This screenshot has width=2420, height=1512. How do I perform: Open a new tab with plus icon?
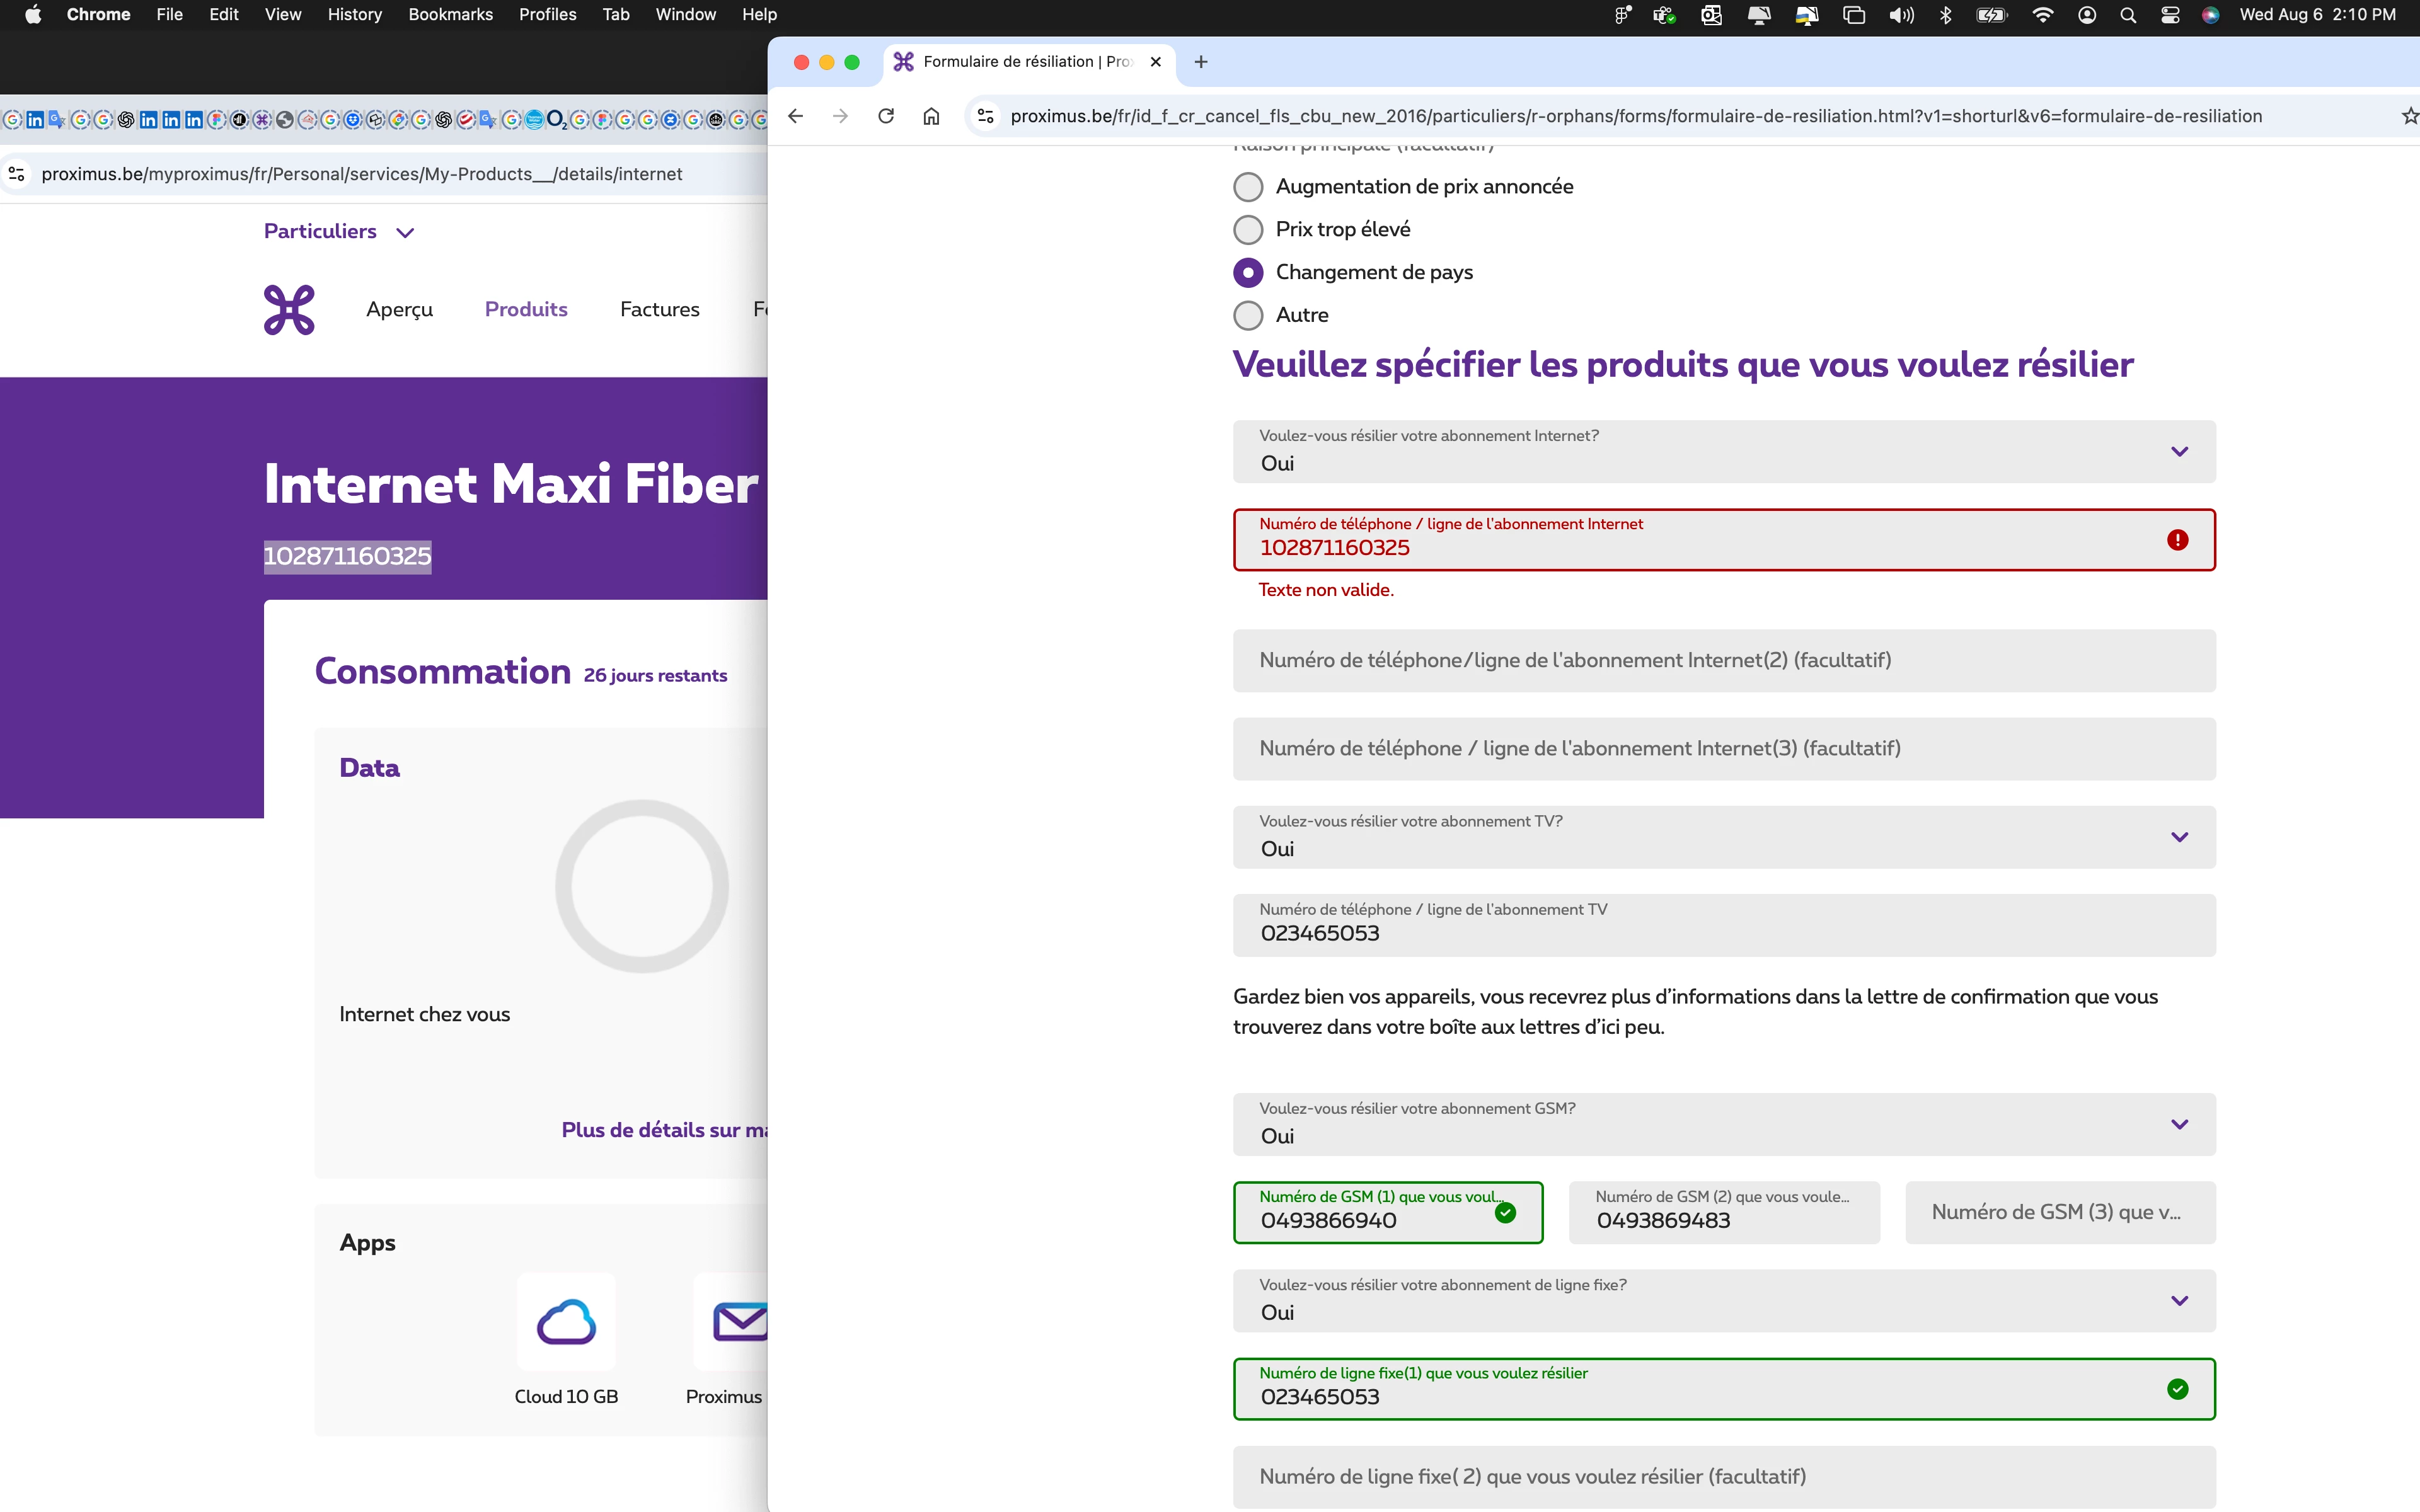1201,62
